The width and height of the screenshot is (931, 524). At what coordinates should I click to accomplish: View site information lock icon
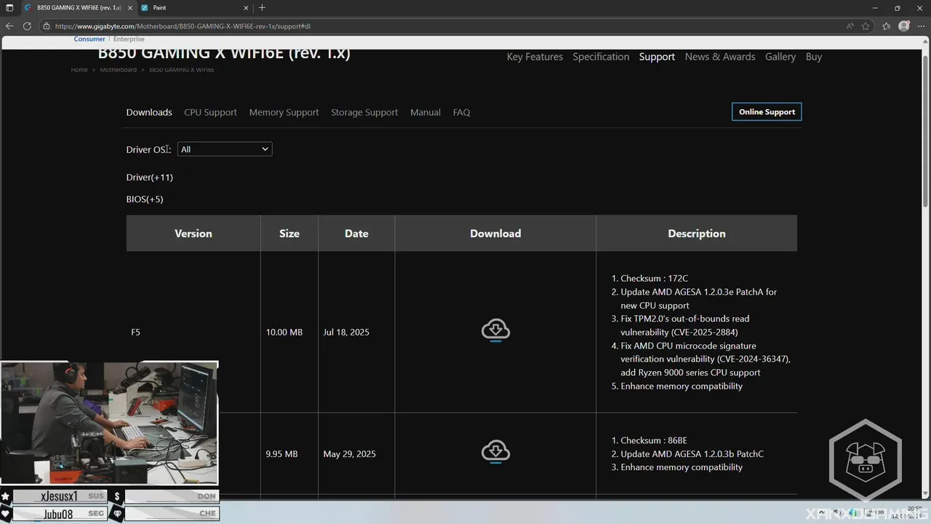(47, 26)
